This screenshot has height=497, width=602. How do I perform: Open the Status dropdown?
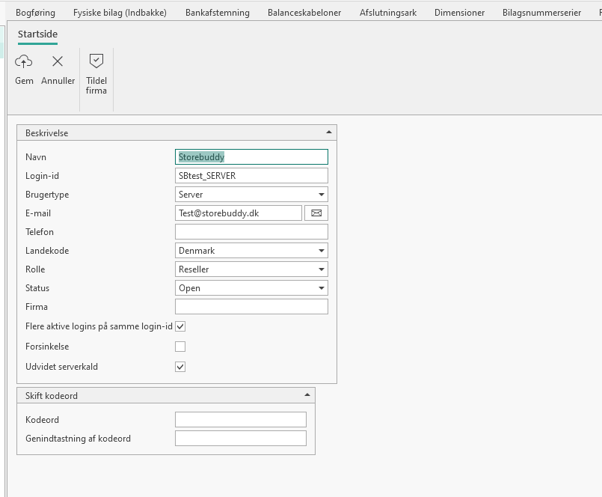(321, 288)
